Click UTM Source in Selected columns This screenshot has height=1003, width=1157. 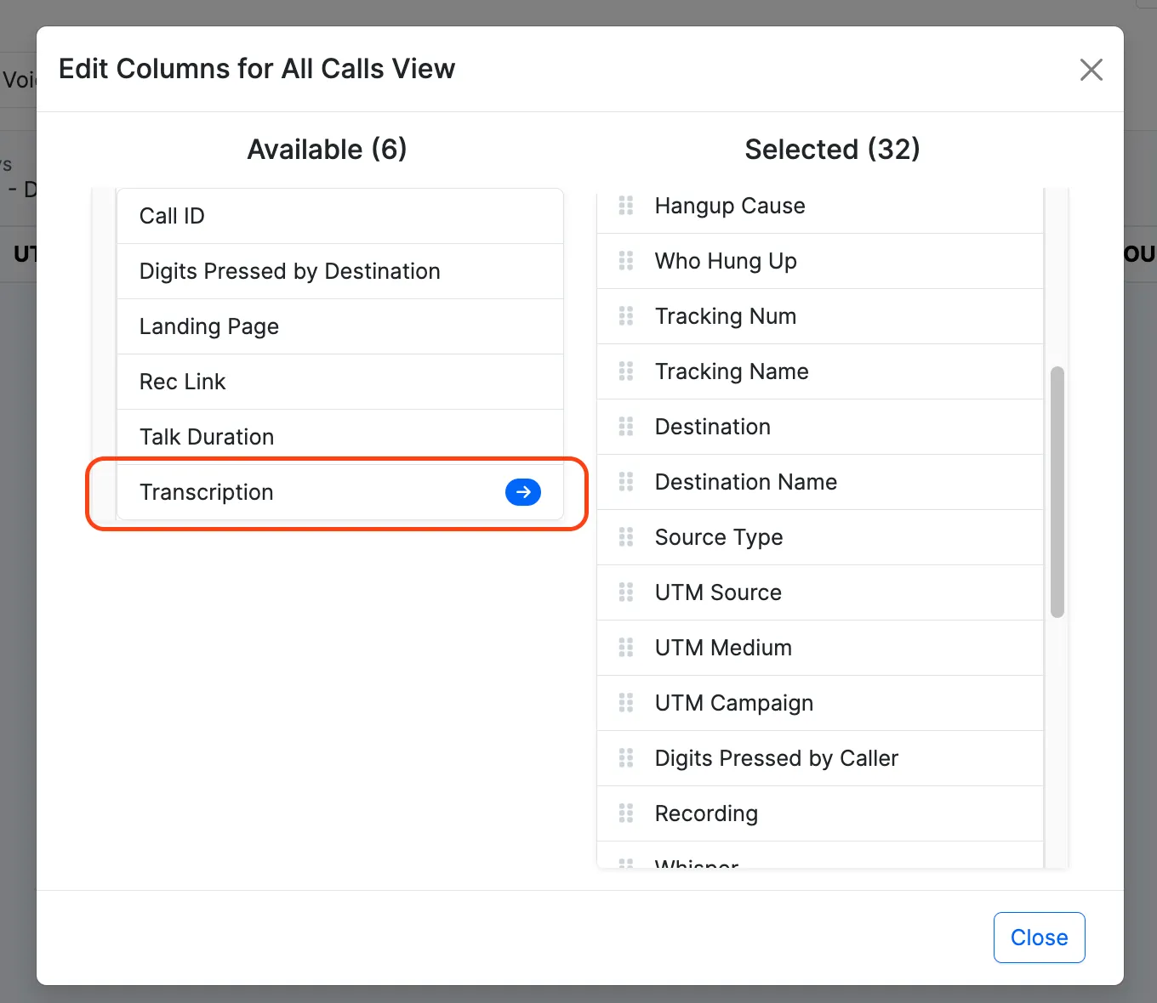(820, 592)
